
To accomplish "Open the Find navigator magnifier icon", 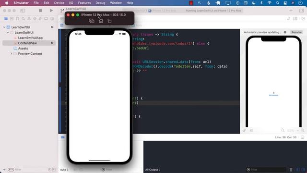I will (x=24, y=19).
